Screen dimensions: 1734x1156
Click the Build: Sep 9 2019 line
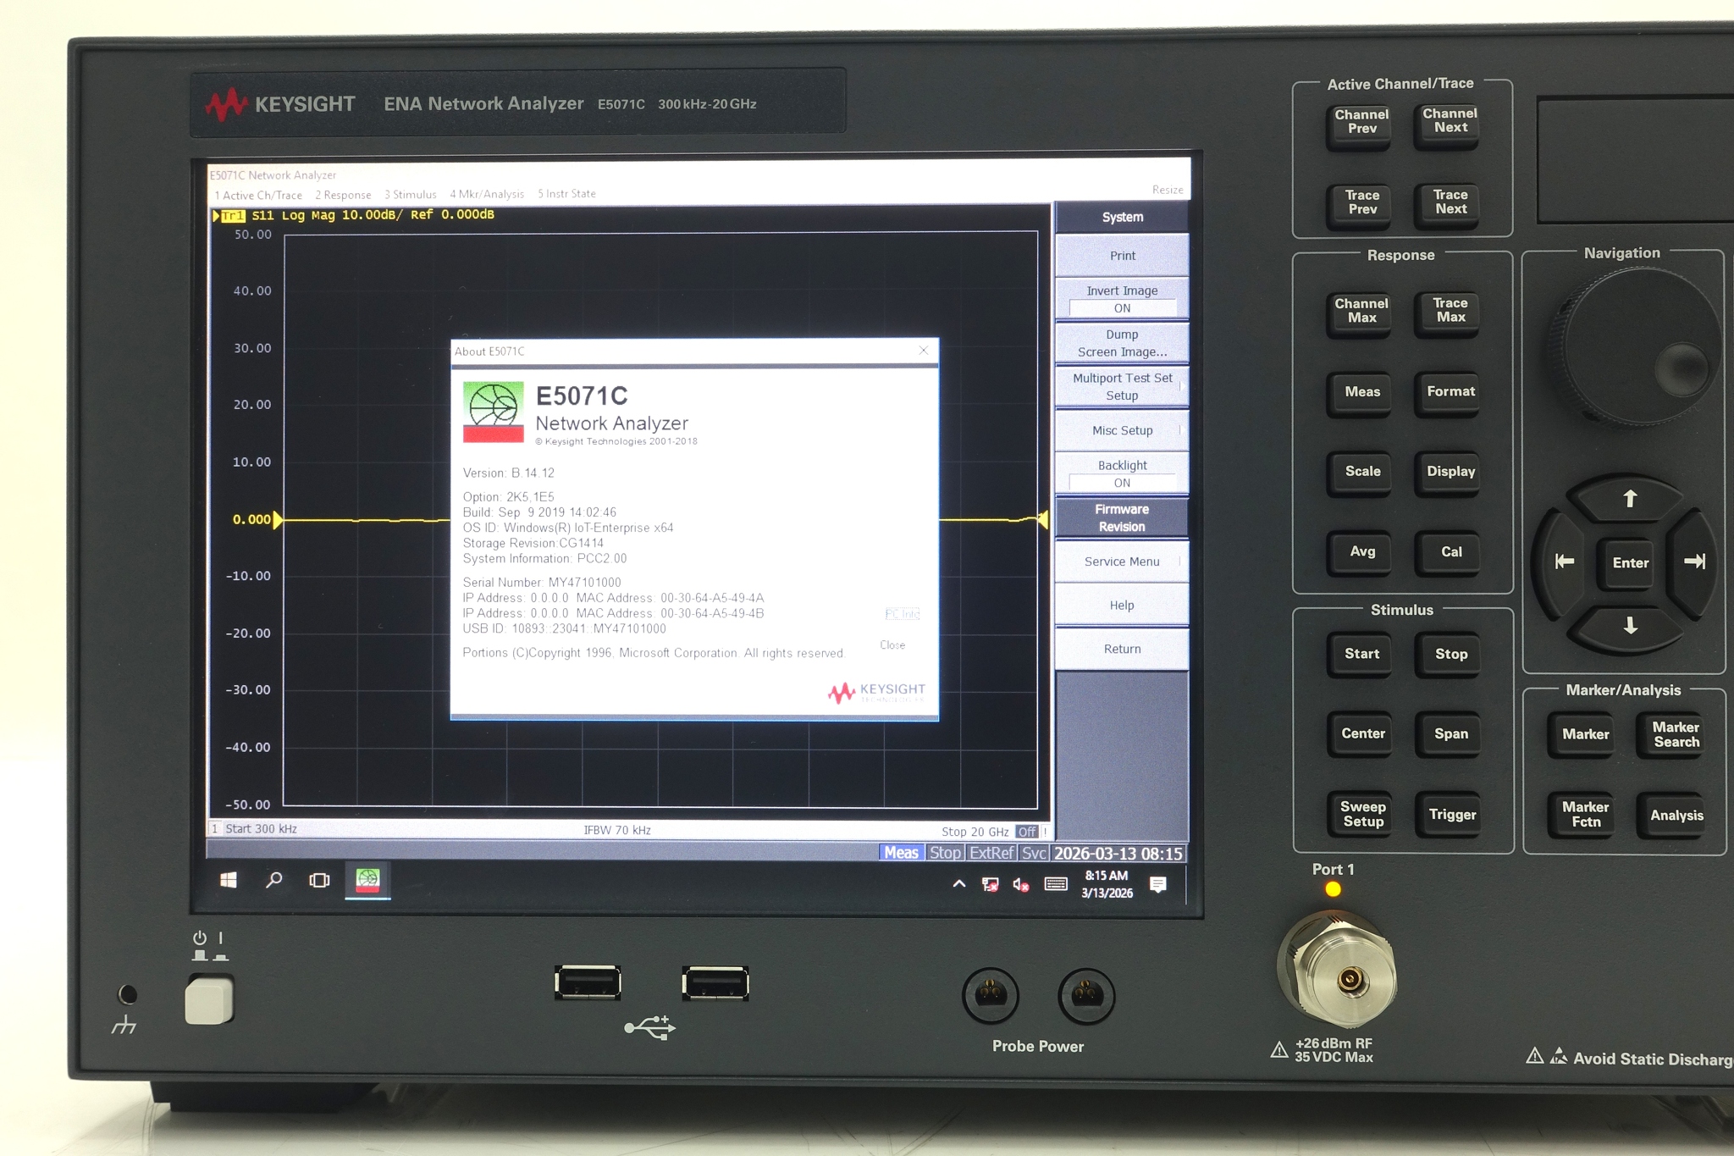click(x=539, y=512)
